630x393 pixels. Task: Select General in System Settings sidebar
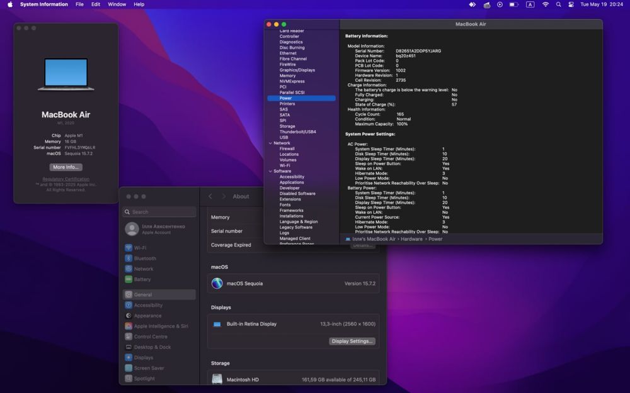[x=159, y=294]
